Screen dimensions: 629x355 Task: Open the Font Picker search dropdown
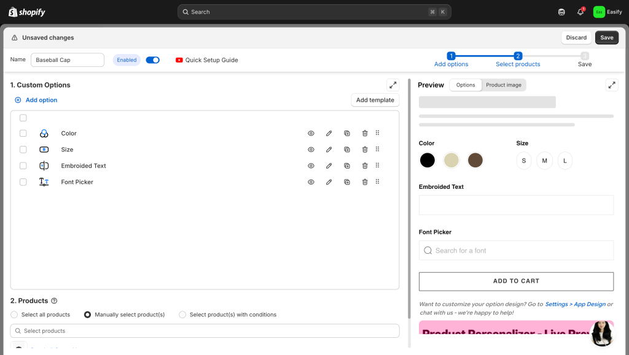click(516, 250)
